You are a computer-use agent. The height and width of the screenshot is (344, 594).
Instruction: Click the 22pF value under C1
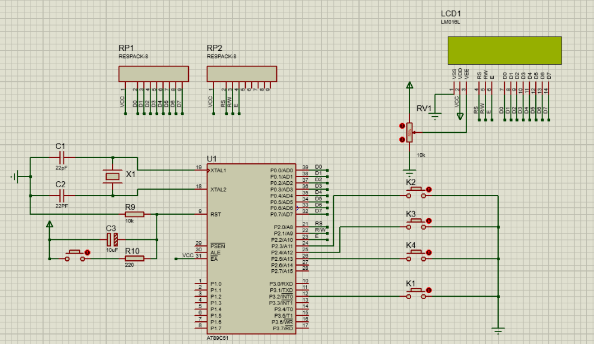pos(61,168)
